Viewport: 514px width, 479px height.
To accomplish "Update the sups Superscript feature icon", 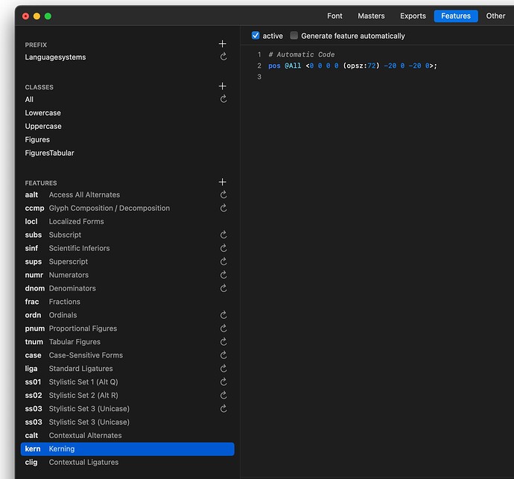I will [223, 261].
